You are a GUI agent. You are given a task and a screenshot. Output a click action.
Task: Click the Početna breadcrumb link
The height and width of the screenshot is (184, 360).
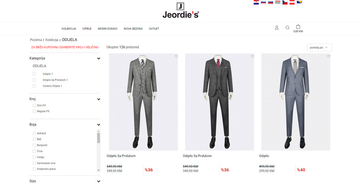pyautogui.click(x=36, y=40)
